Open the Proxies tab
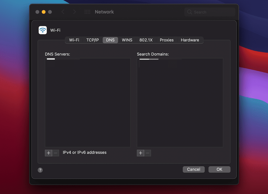Viewport: 268px width, 194px height. 166,40
